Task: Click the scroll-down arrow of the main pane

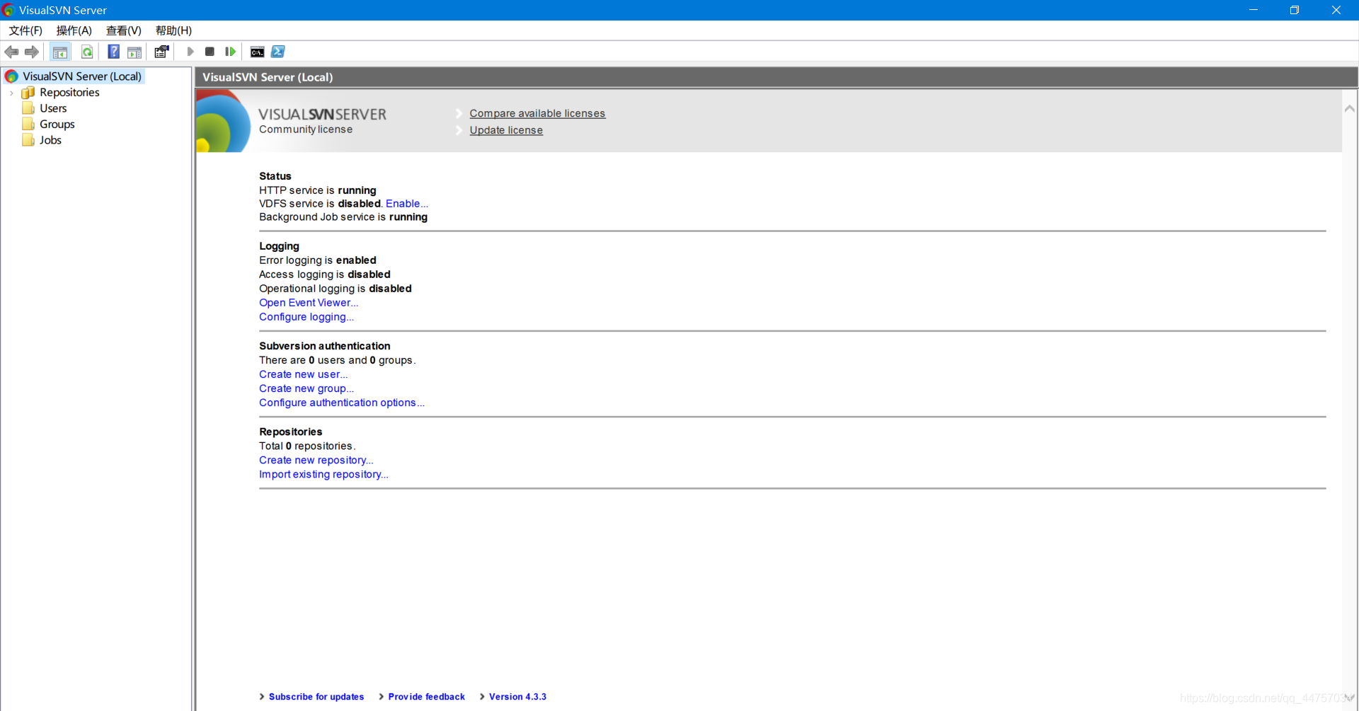Action: (x=1350, y=698)
